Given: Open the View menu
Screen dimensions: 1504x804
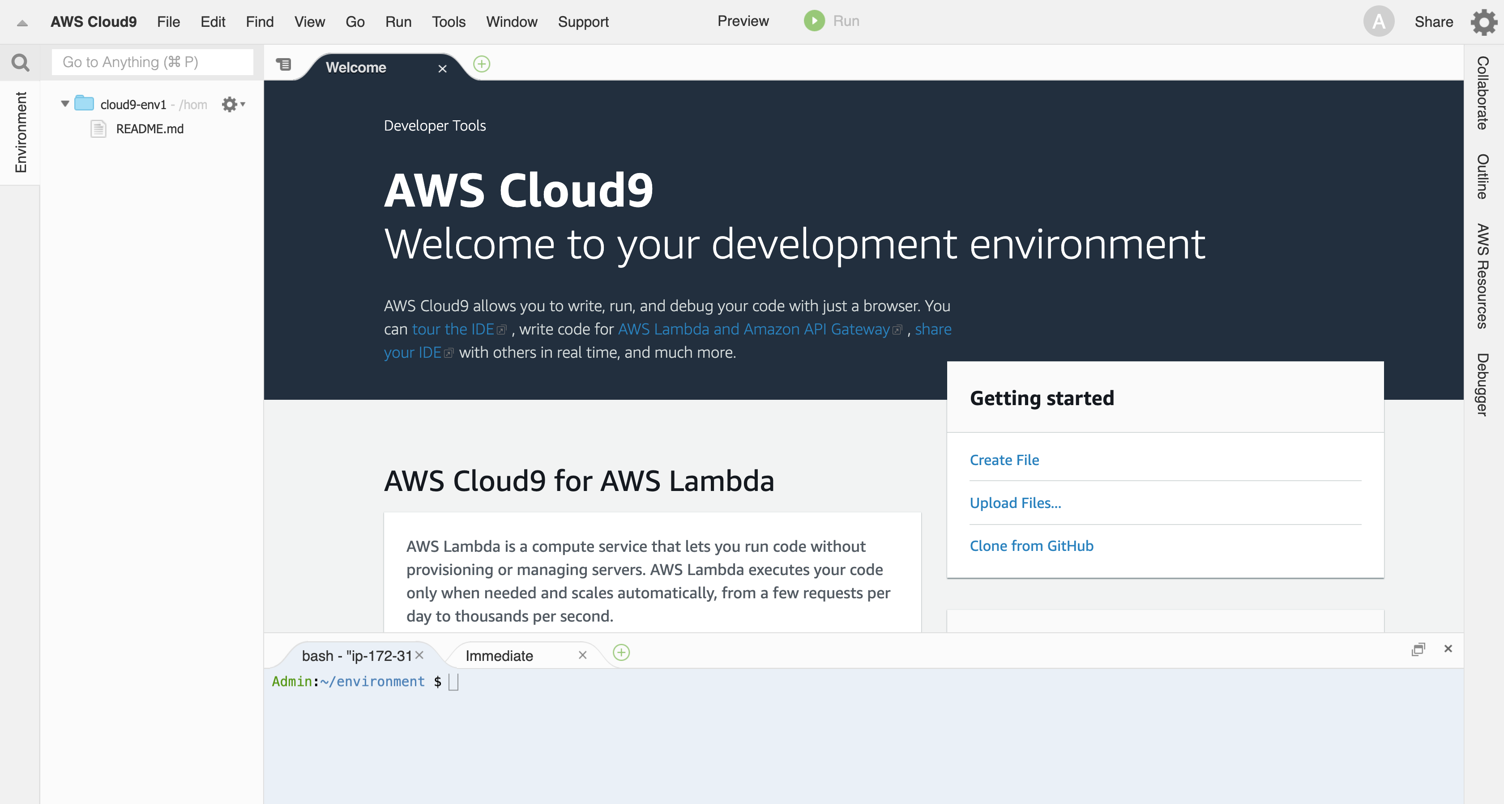Looking at the screenshot, I should [x=309, y=21].
